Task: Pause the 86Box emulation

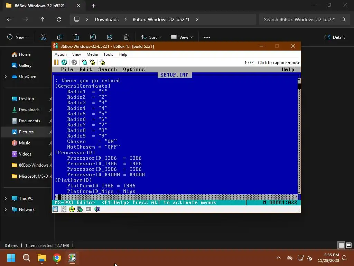Action: [x=56, y=62]
